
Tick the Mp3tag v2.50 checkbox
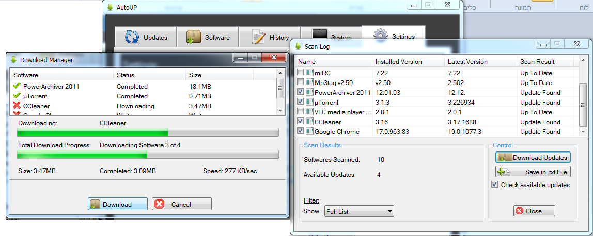click(x=300, y=82)
